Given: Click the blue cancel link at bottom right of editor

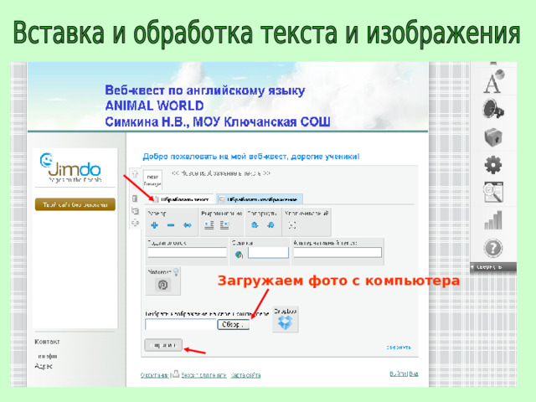Looking at the screenshot, I should [x=399, y=348].
